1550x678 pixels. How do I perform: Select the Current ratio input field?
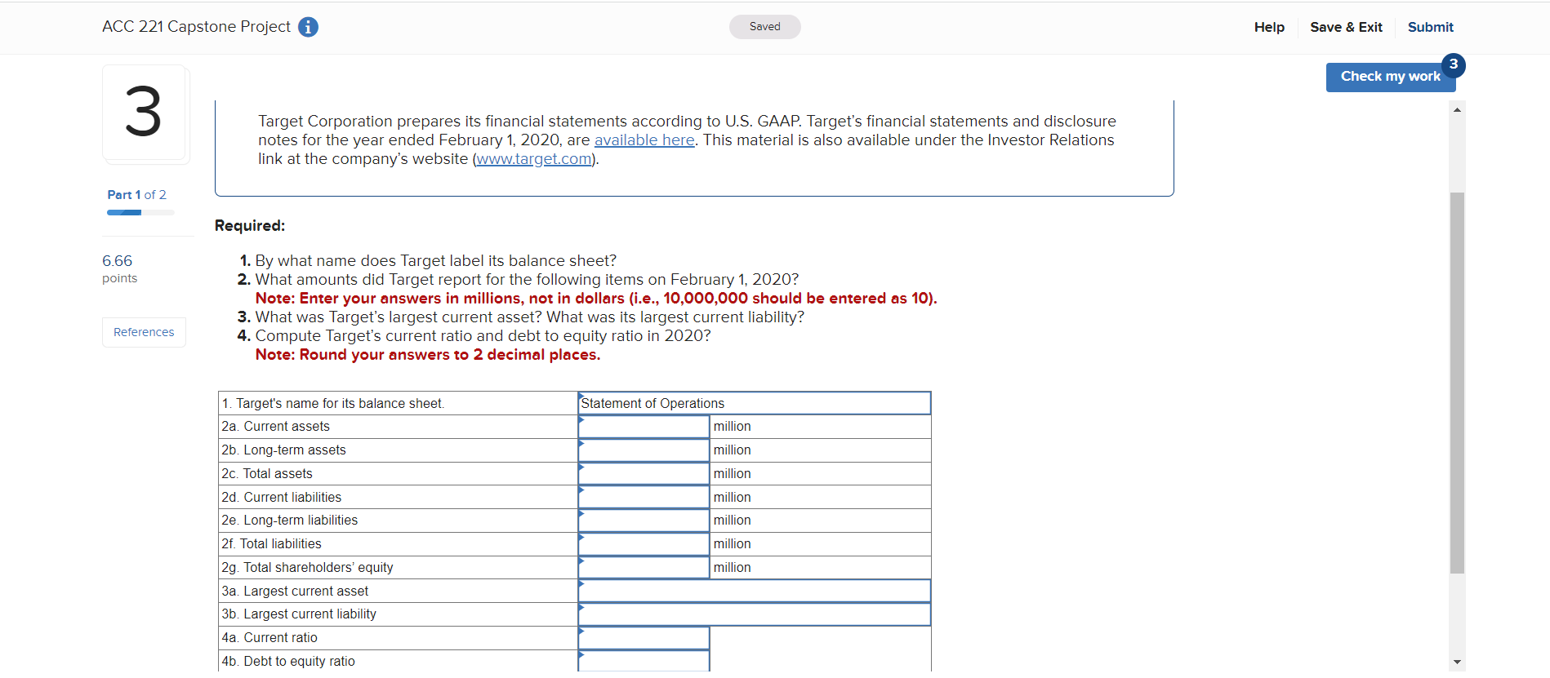point(644,638)
